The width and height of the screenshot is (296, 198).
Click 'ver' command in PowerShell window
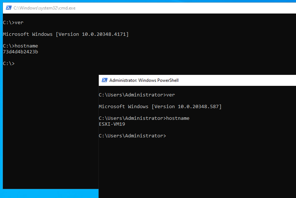(x=171, y=95)
